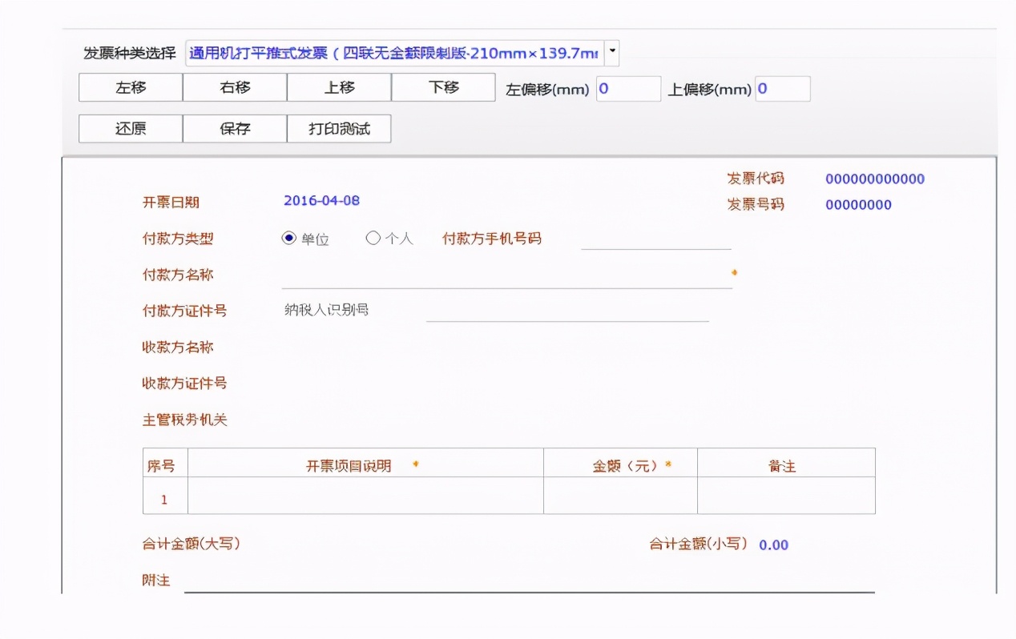Click 保存 to save print settings
Image resolution: width=1016 pixels, height=639 pixels.
pyautogui.click(x=234, y=128)
